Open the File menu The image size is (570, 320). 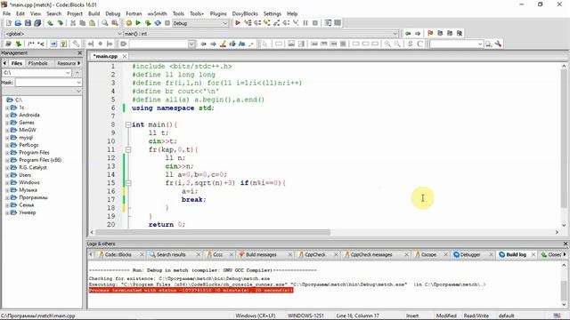coord(6,14)
